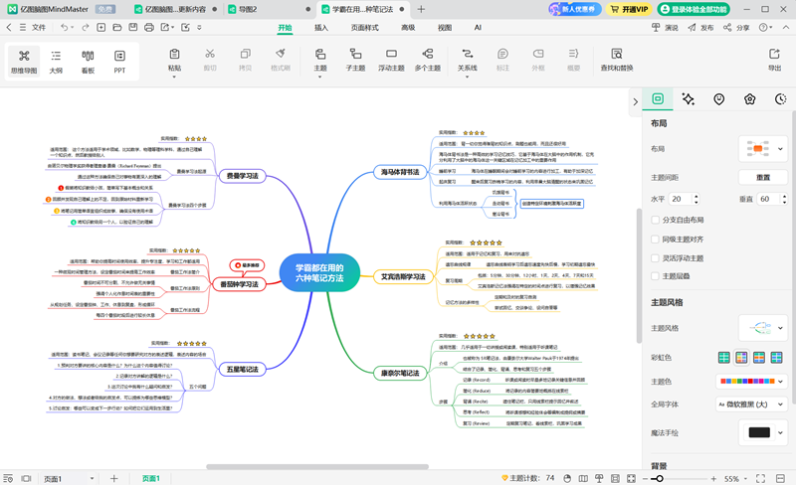Expand the 布局 layout dropdown

coord(762,149)
